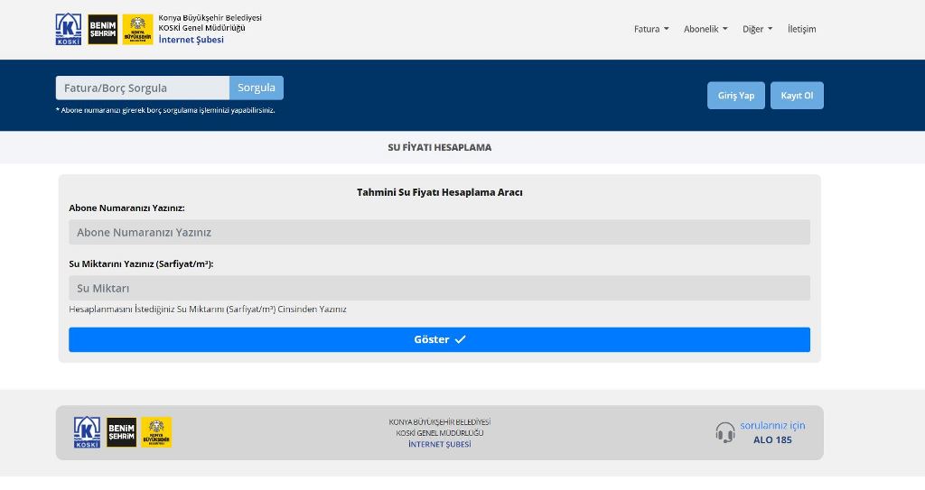Expand the Abonelik dropdown menu
Image resolution: width=925 pixels, height=490 pixels.
pyautogui.click(x=705, y=29)
